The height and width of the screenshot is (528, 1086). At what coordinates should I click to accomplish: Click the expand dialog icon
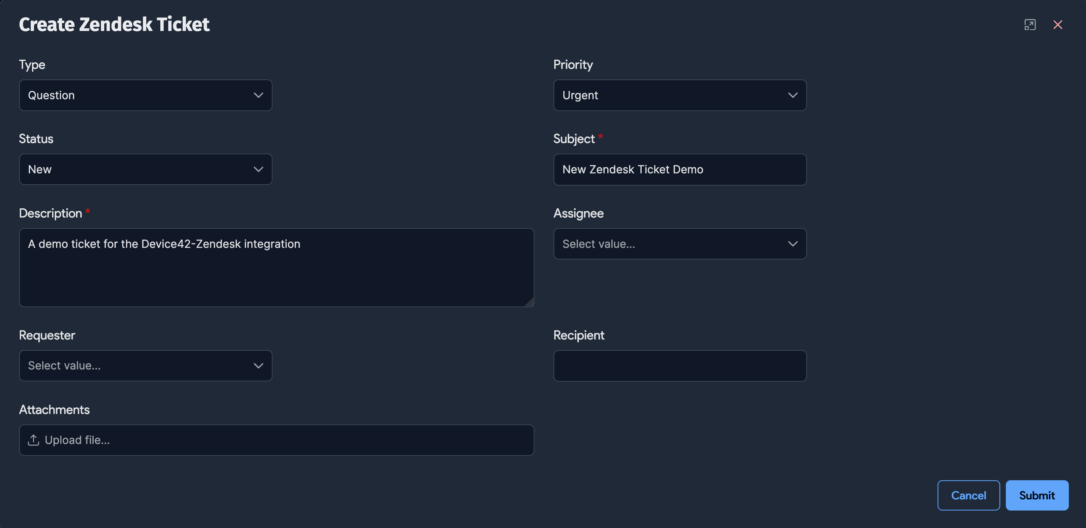[x=1030, y=25]
